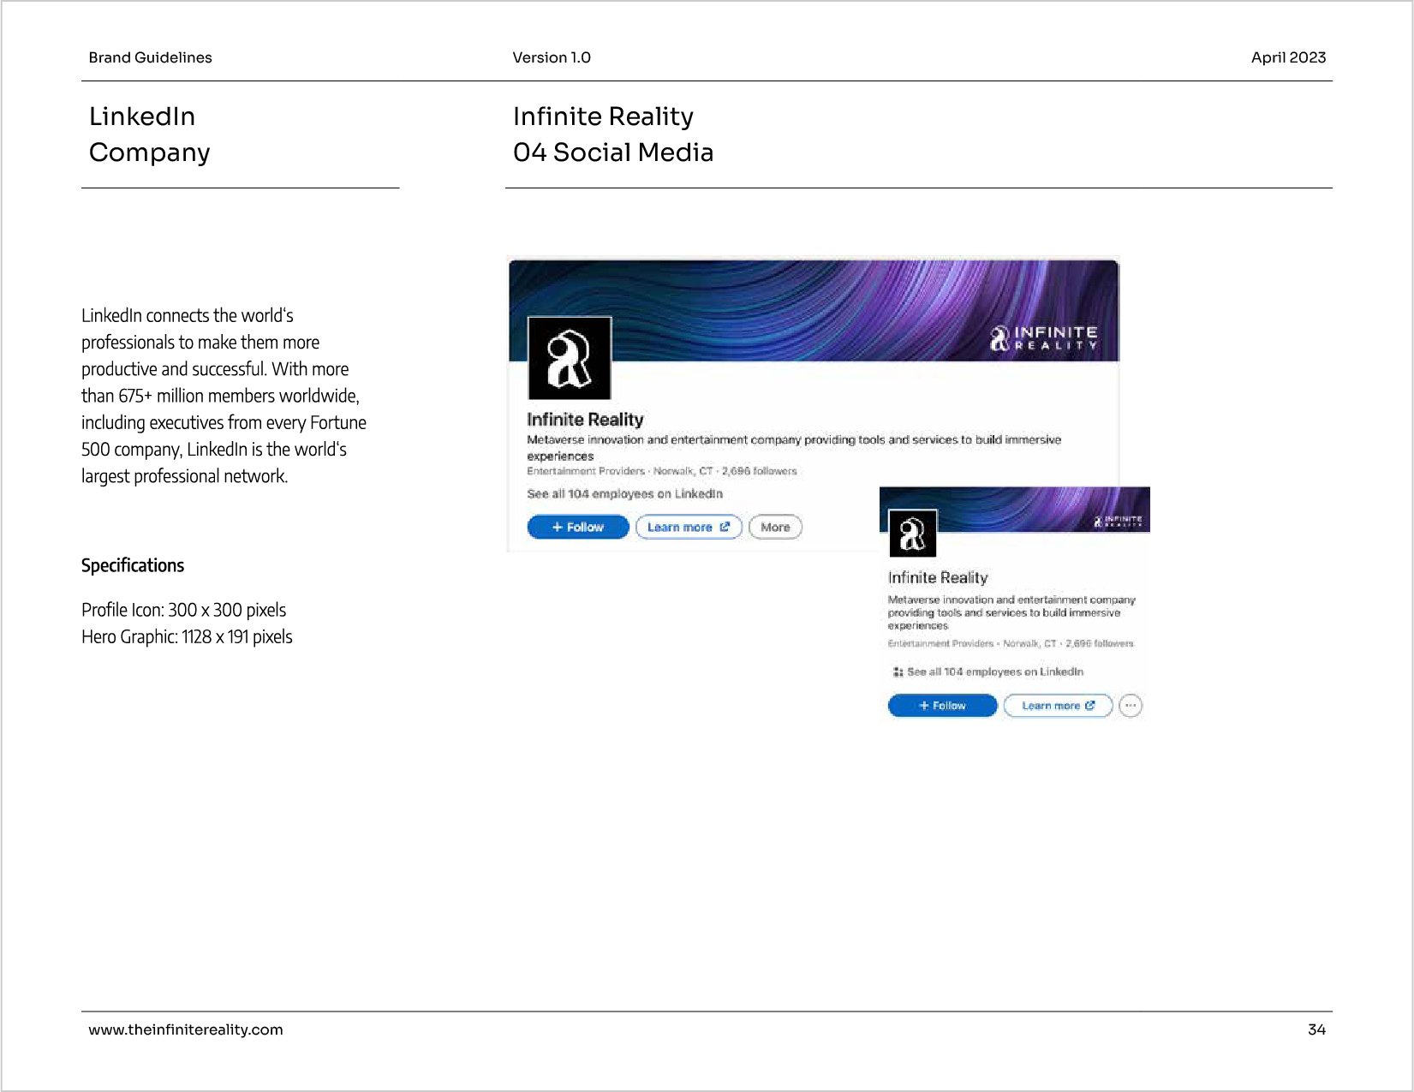The height and width of the screenshot is (1092, 1414).
Task: Click the 'Infinite Reality' company name in large mockup
Action: tap(585, 420)
